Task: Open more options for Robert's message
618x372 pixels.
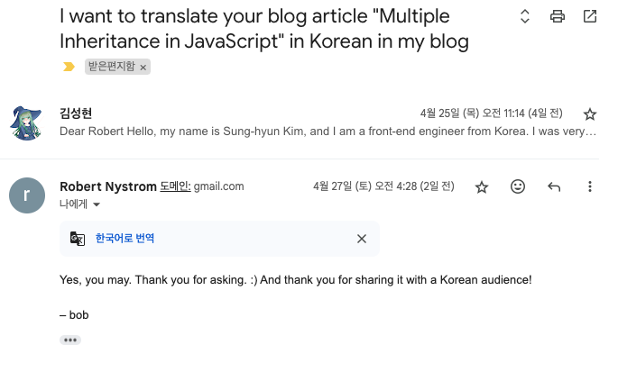Action: point(590,186)
